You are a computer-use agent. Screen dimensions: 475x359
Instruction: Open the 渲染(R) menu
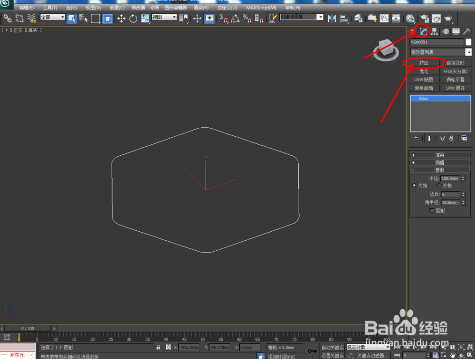point(201,8)
